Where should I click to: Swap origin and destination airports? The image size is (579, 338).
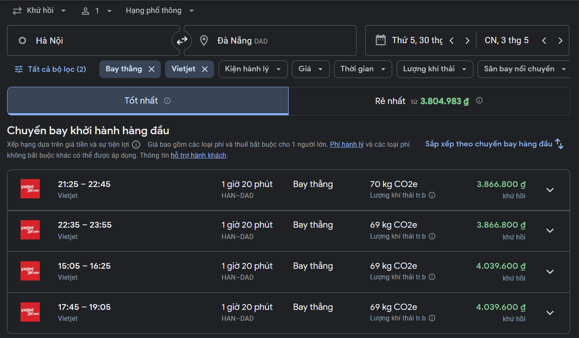coord(182,41)
